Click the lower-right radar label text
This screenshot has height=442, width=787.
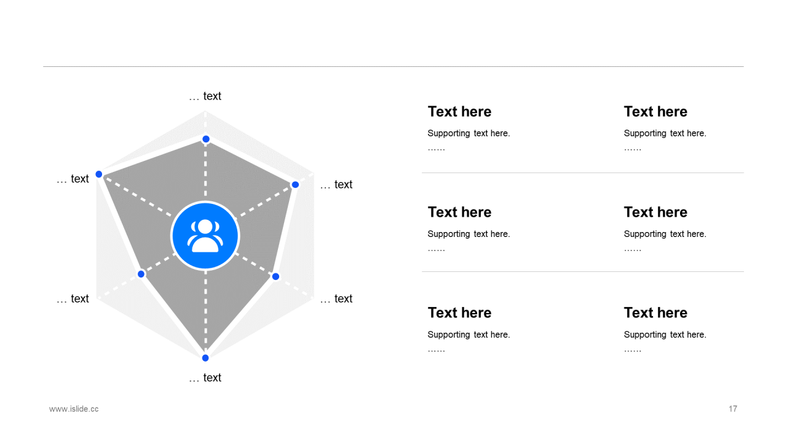pyautogui.click(x=336, y=299)
